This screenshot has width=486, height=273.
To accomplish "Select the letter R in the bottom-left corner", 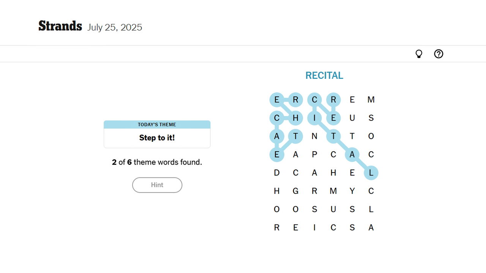I will point(277,227).
